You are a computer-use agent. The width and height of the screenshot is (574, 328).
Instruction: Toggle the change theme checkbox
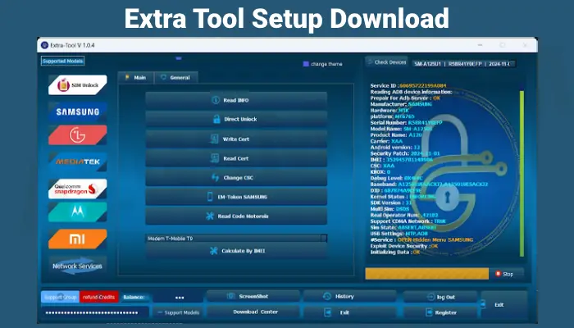click(x=306, y=64)
